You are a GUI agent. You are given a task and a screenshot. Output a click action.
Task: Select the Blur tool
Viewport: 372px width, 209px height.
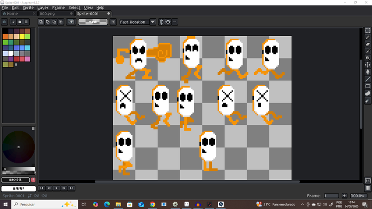click(x=368, y=101)
